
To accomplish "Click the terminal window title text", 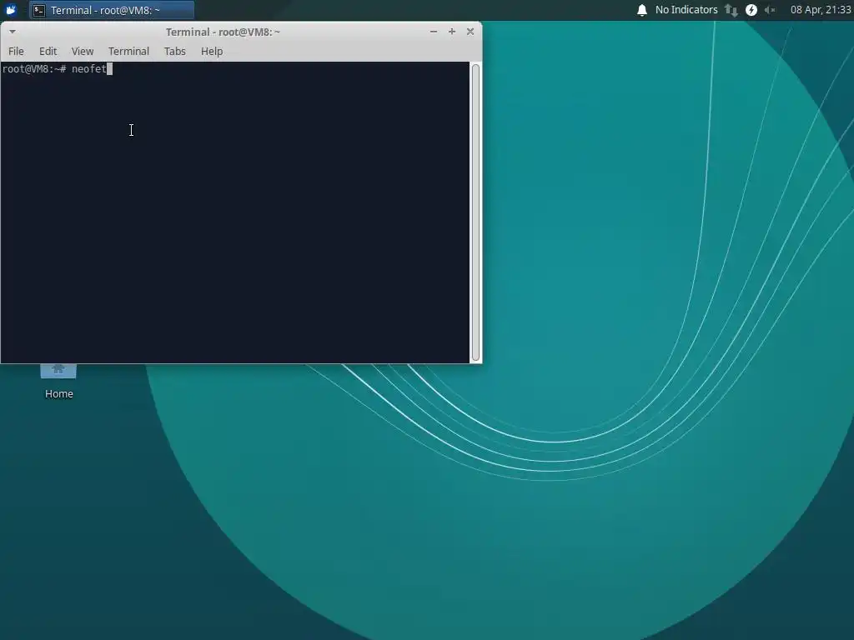I will coord(223,32).
